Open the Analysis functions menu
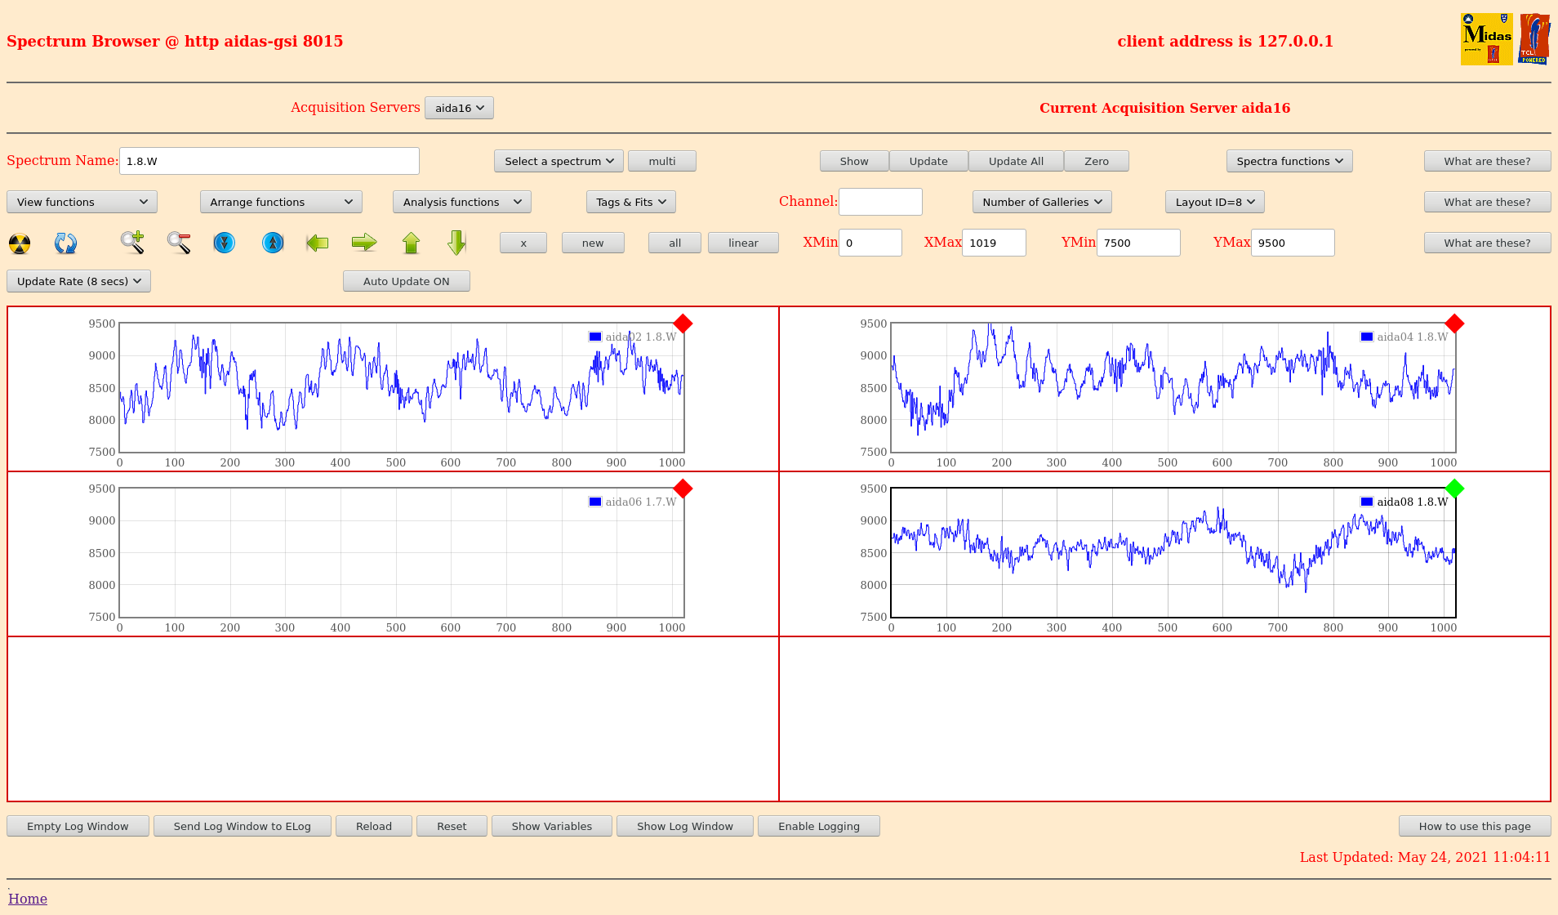This screenshot has width=1558, height=915. (x=461, y=202)
